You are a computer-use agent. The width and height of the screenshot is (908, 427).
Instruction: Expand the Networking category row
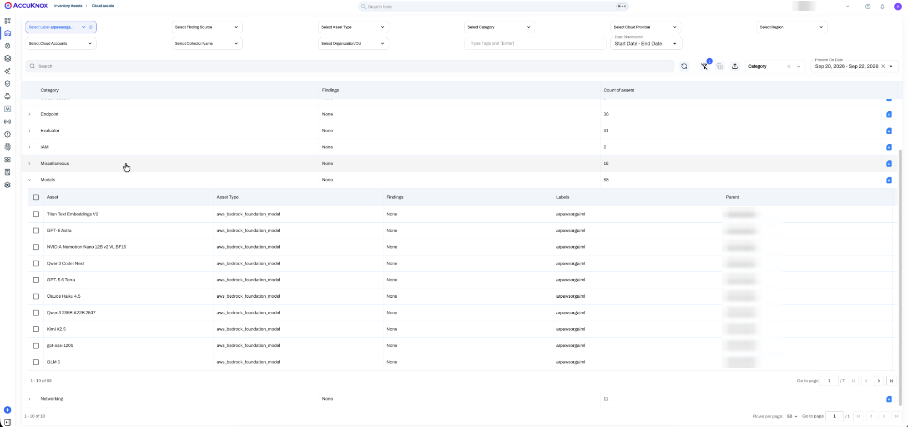coord(30,399)
